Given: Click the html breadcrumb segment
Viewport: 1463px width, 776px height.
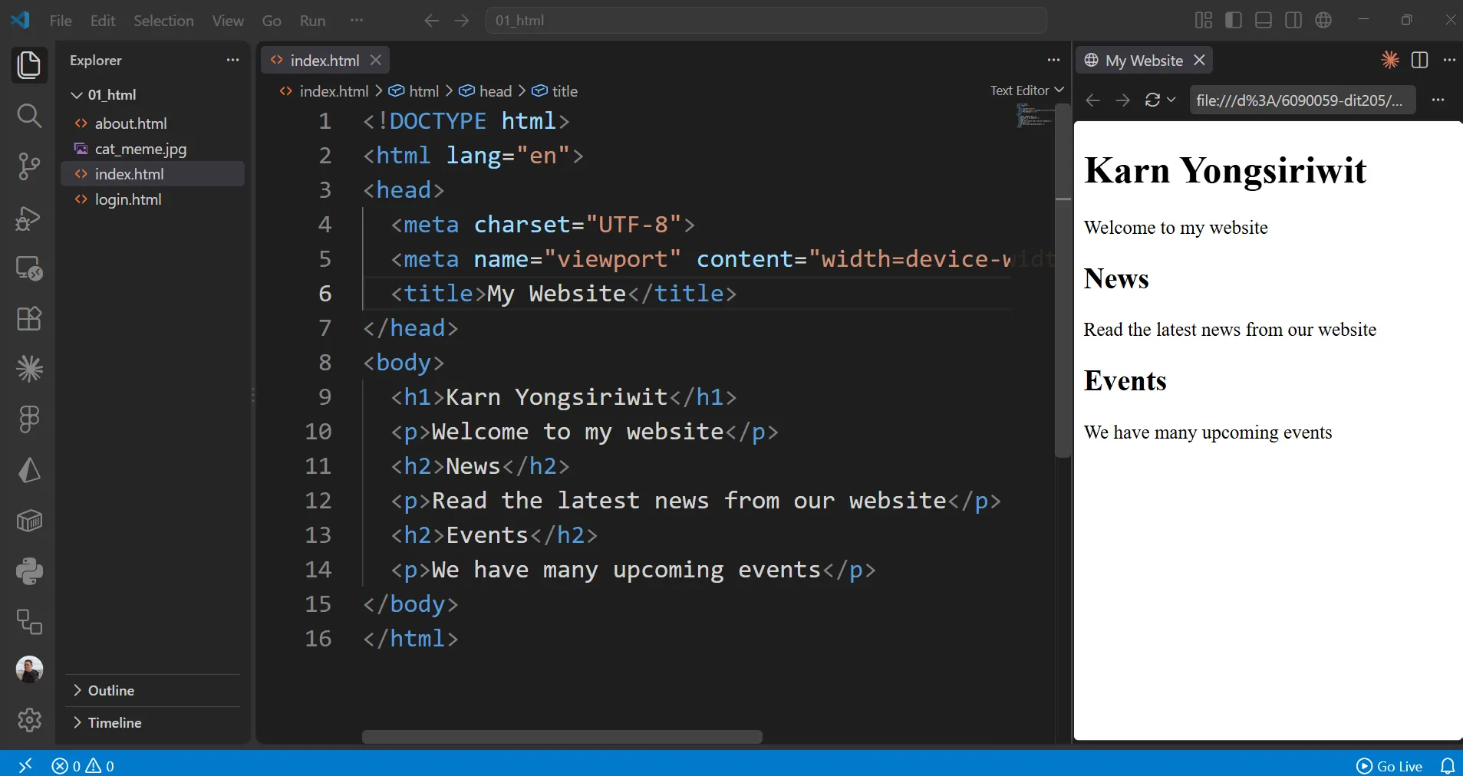Looking at the screenshot, I should [414, 91].
